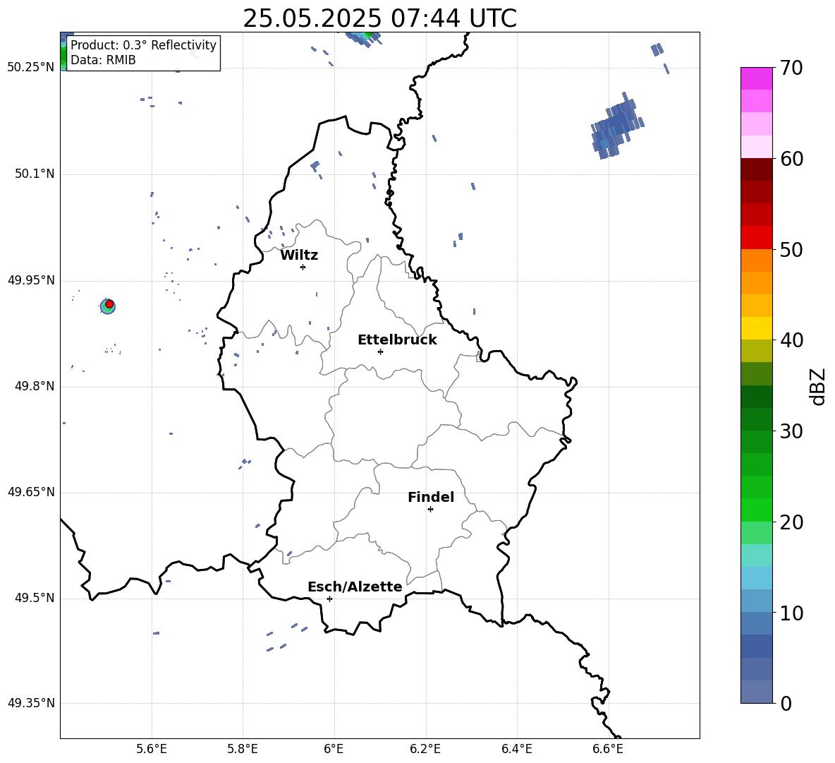Click the colorbar value 60
Screen dimensions: 835x763
791,159
